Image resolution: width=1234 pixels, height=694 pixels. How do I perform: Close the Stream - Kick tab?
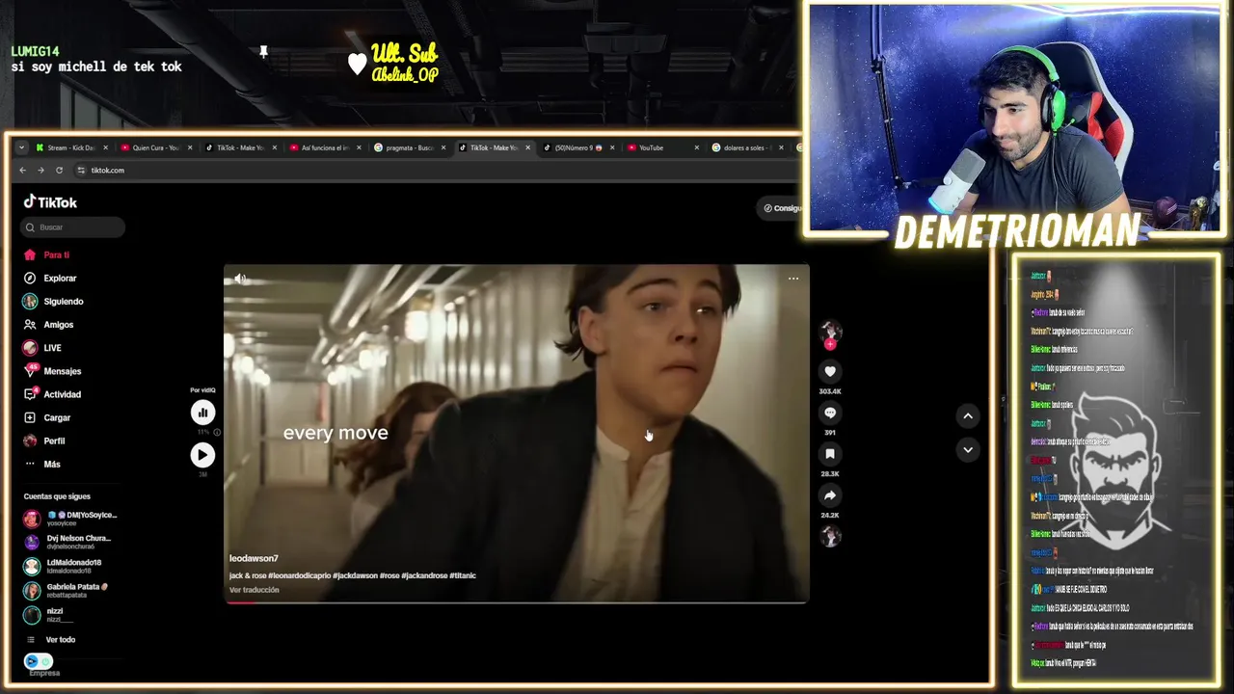click(x=106, y=147)
